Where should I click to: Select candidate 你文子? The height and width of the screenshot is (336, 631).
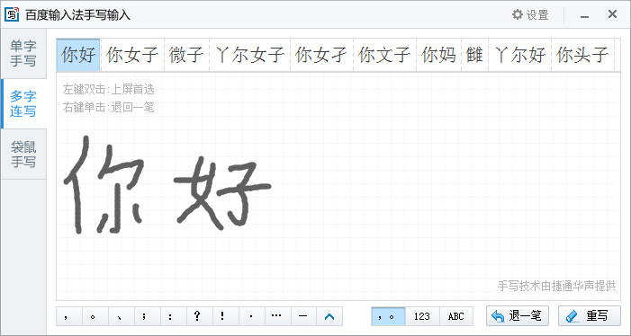(x=384, y=55)
